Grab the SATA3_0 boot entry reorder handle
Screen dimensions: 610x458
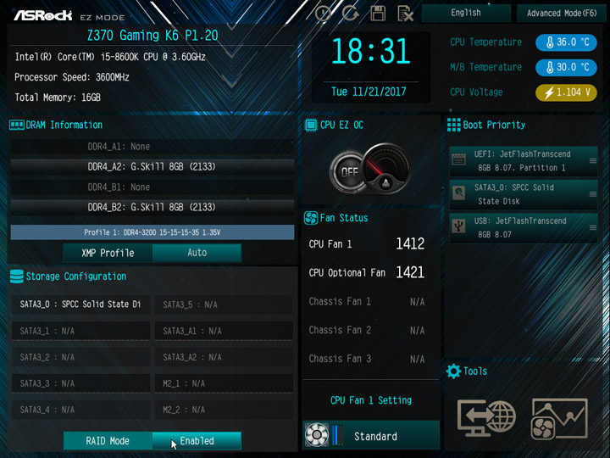click(x=592, y=194)
